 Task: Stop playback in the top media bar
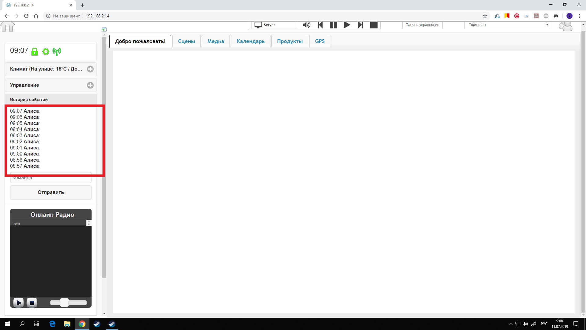click(374, 25)
